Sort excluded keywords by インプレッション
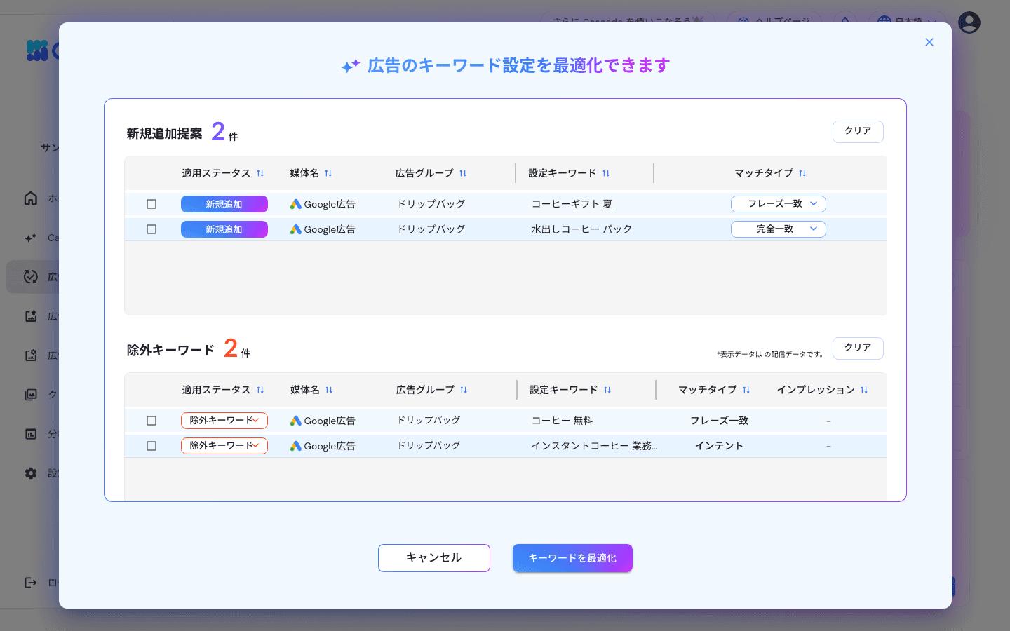 (864, 390)
